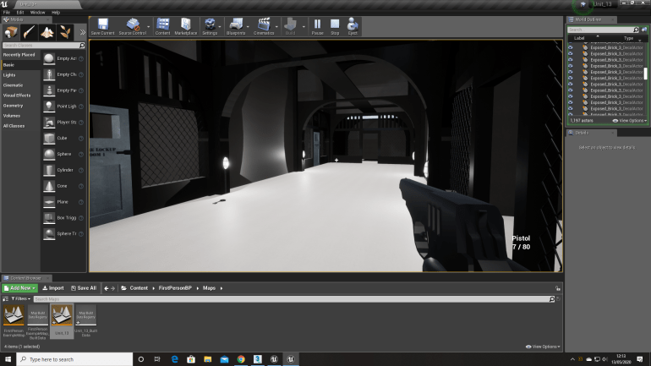The image size is (651, 366).
Task: Open the Cinematics dropdown arrow
Action: coord(276,27)
